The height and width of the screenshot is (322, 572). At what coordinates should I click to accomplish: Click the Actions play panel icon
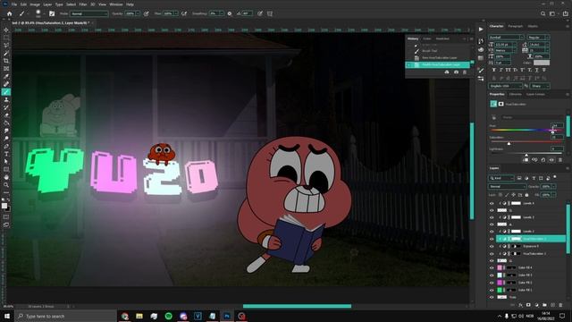(x=481, y=30)
